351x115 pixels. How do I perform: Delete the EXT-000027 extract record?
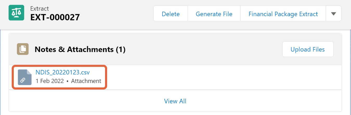pyautogui.click(x=171, y=14)
